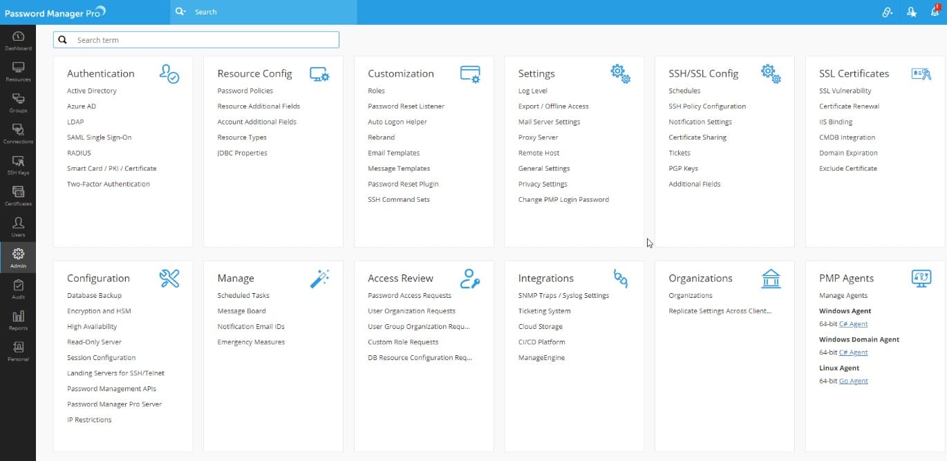Image resolution: width=947 pixels, height=461 pixels.
Task: Open SSH Policy Configuration
Action: pyautogui.click(x=707, y=106)
